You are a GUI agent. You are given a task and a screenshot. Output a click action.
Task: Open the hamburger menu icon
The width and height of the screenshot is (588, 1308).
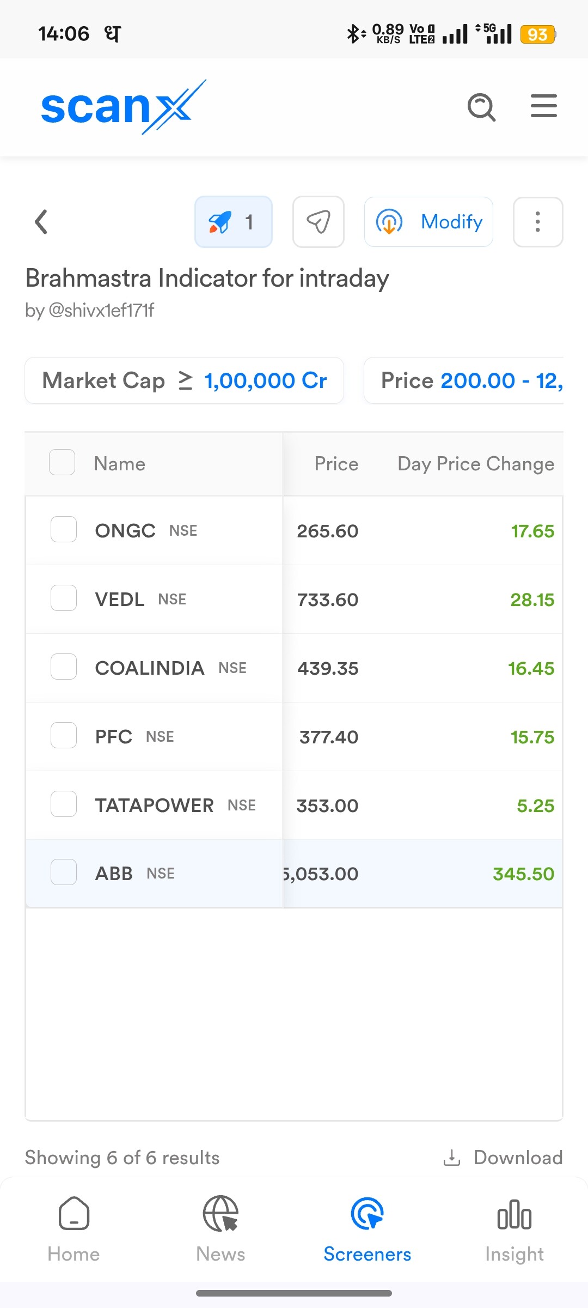pos(543,106)
